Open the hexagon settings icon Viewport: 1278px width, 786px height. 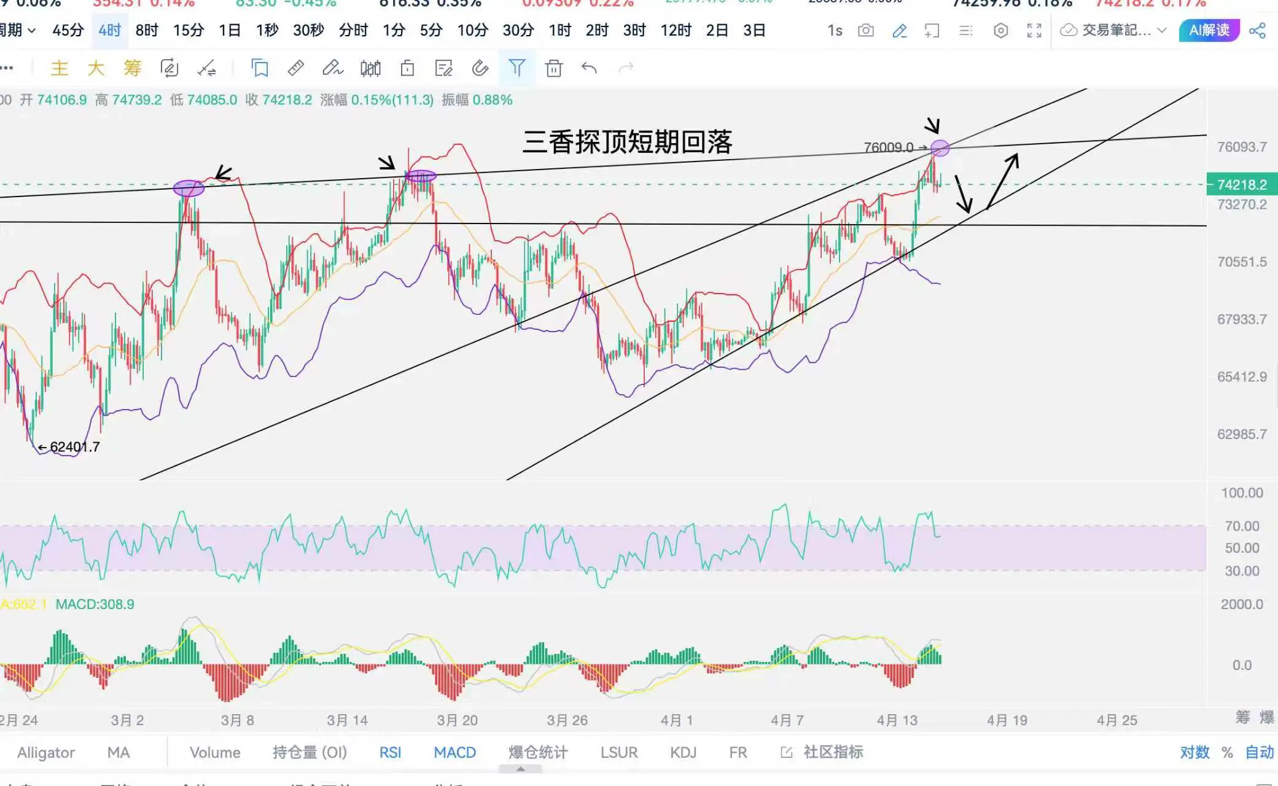[1000, 31]
